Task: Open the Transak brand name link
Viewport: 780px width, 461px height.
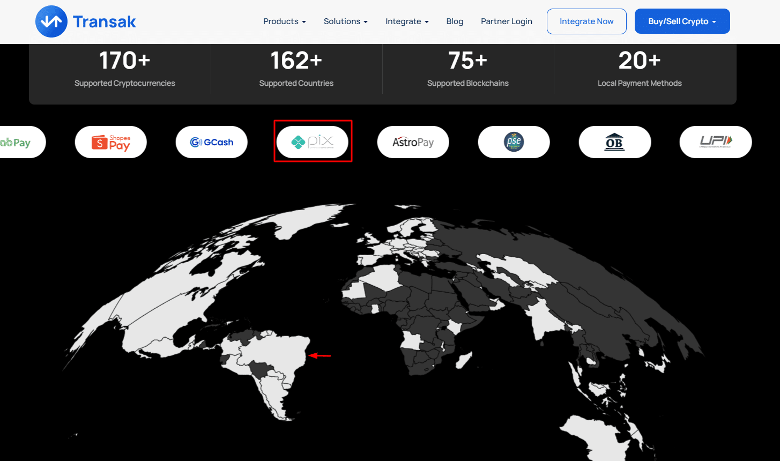Action: [105, 21]
